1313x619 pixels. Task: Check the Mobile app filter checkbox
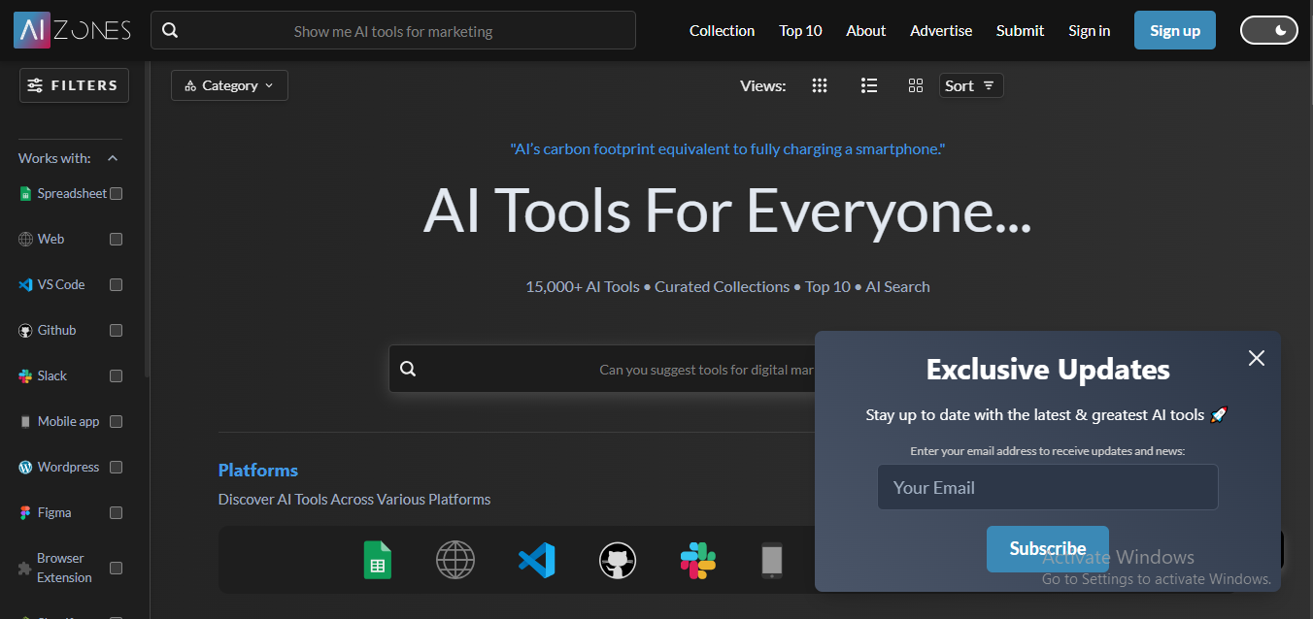tap(117, 422)
